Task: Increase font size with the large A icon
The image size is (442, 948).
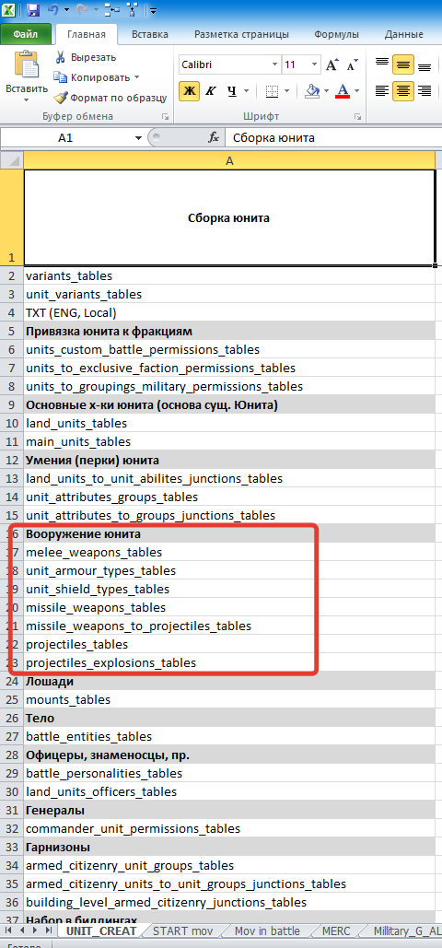Action: (331, 64)
